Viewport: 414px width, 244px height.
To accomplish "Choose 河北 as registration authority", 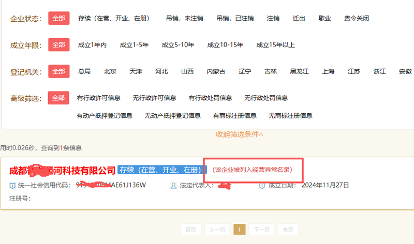I will [x=161, y=71].
